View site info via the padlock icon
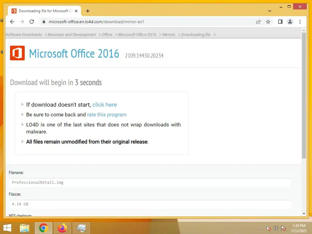The image size is (312, 234). (x=44, y=22)
